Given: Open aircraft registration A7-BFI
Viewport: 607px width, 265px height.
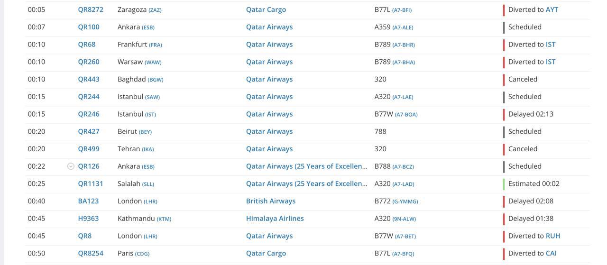Looking at the screenshot, I should pos(402,10).
